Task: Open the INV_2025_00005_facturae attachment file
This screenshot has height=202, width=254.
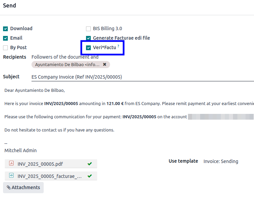Action: (49, 176)
